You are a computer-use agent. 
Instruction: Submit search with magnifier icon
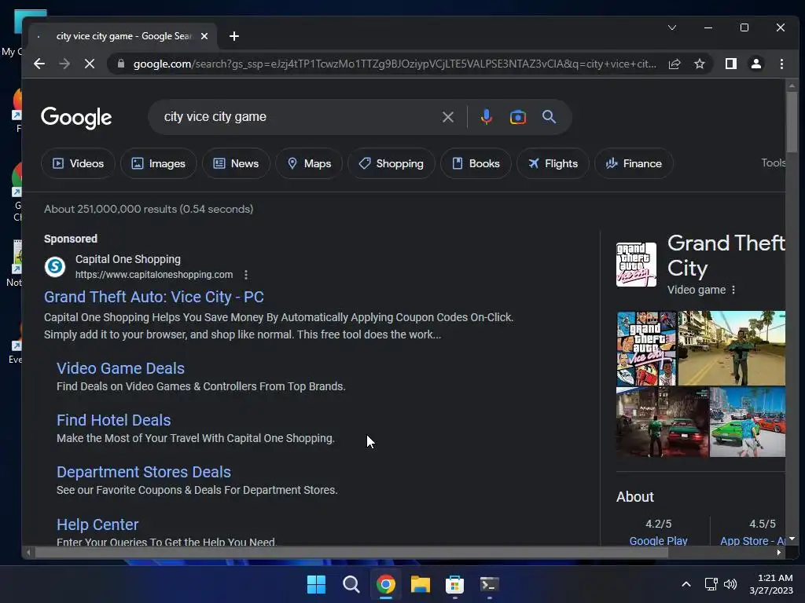tap(549, 117)
